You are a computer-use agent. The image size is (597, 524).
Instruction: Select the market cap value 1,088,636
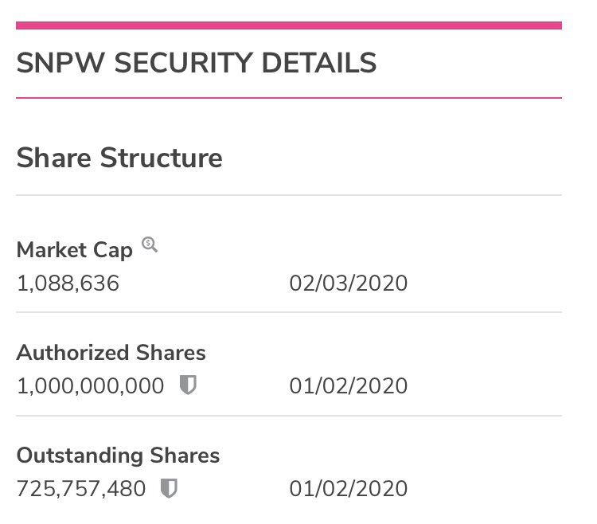click(x=68, y=284)
